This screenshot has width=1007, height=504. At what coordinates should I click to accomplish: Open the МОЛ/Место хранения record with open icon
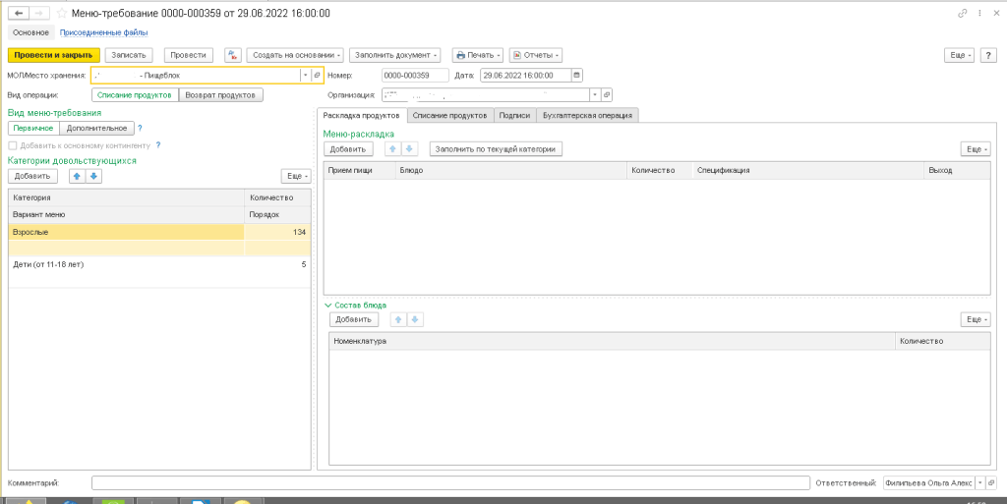[318, 75]
